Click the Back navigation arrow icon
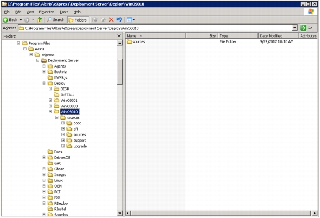Image resolution: width=320 pixels, height=218 pixels. 6,20
